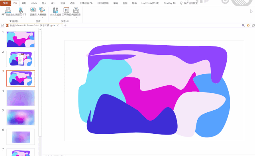Open the 美丽艺术字 tool
The width and height of the screenshot is (255, 156).
(21, 10)
